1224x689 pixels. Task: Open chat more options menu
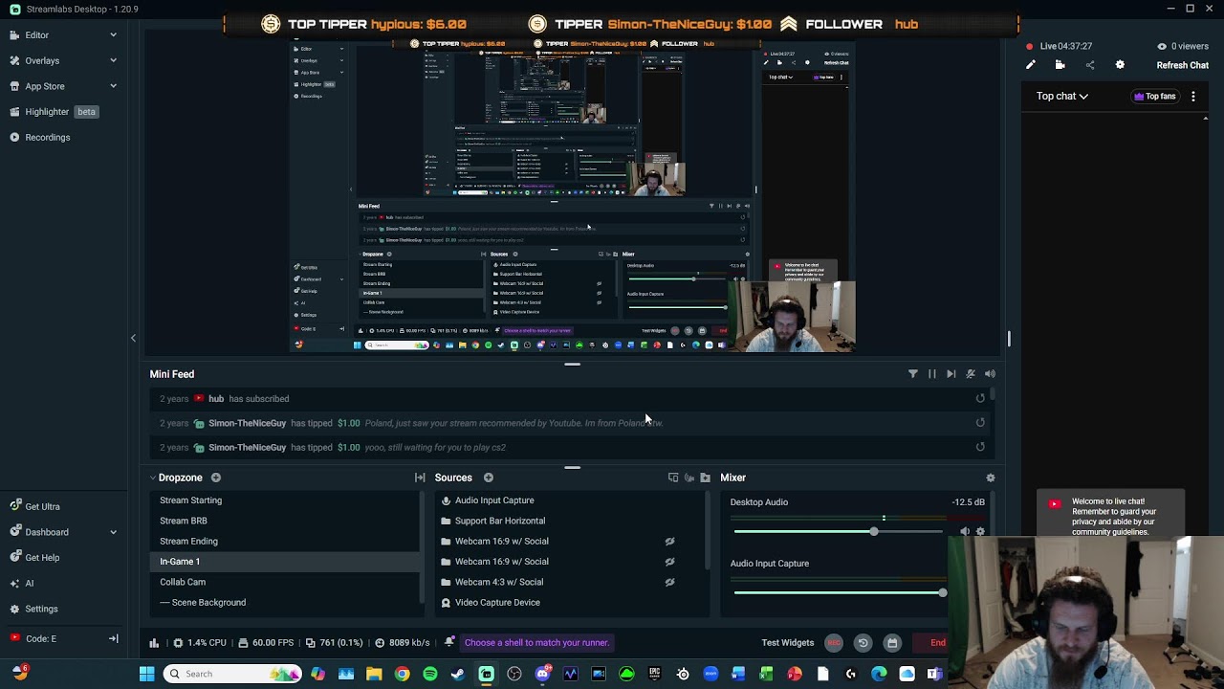(1193, 97)
